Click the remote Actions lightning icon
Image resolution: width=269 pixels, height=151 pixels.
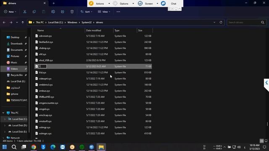click(x=91, y=3)
